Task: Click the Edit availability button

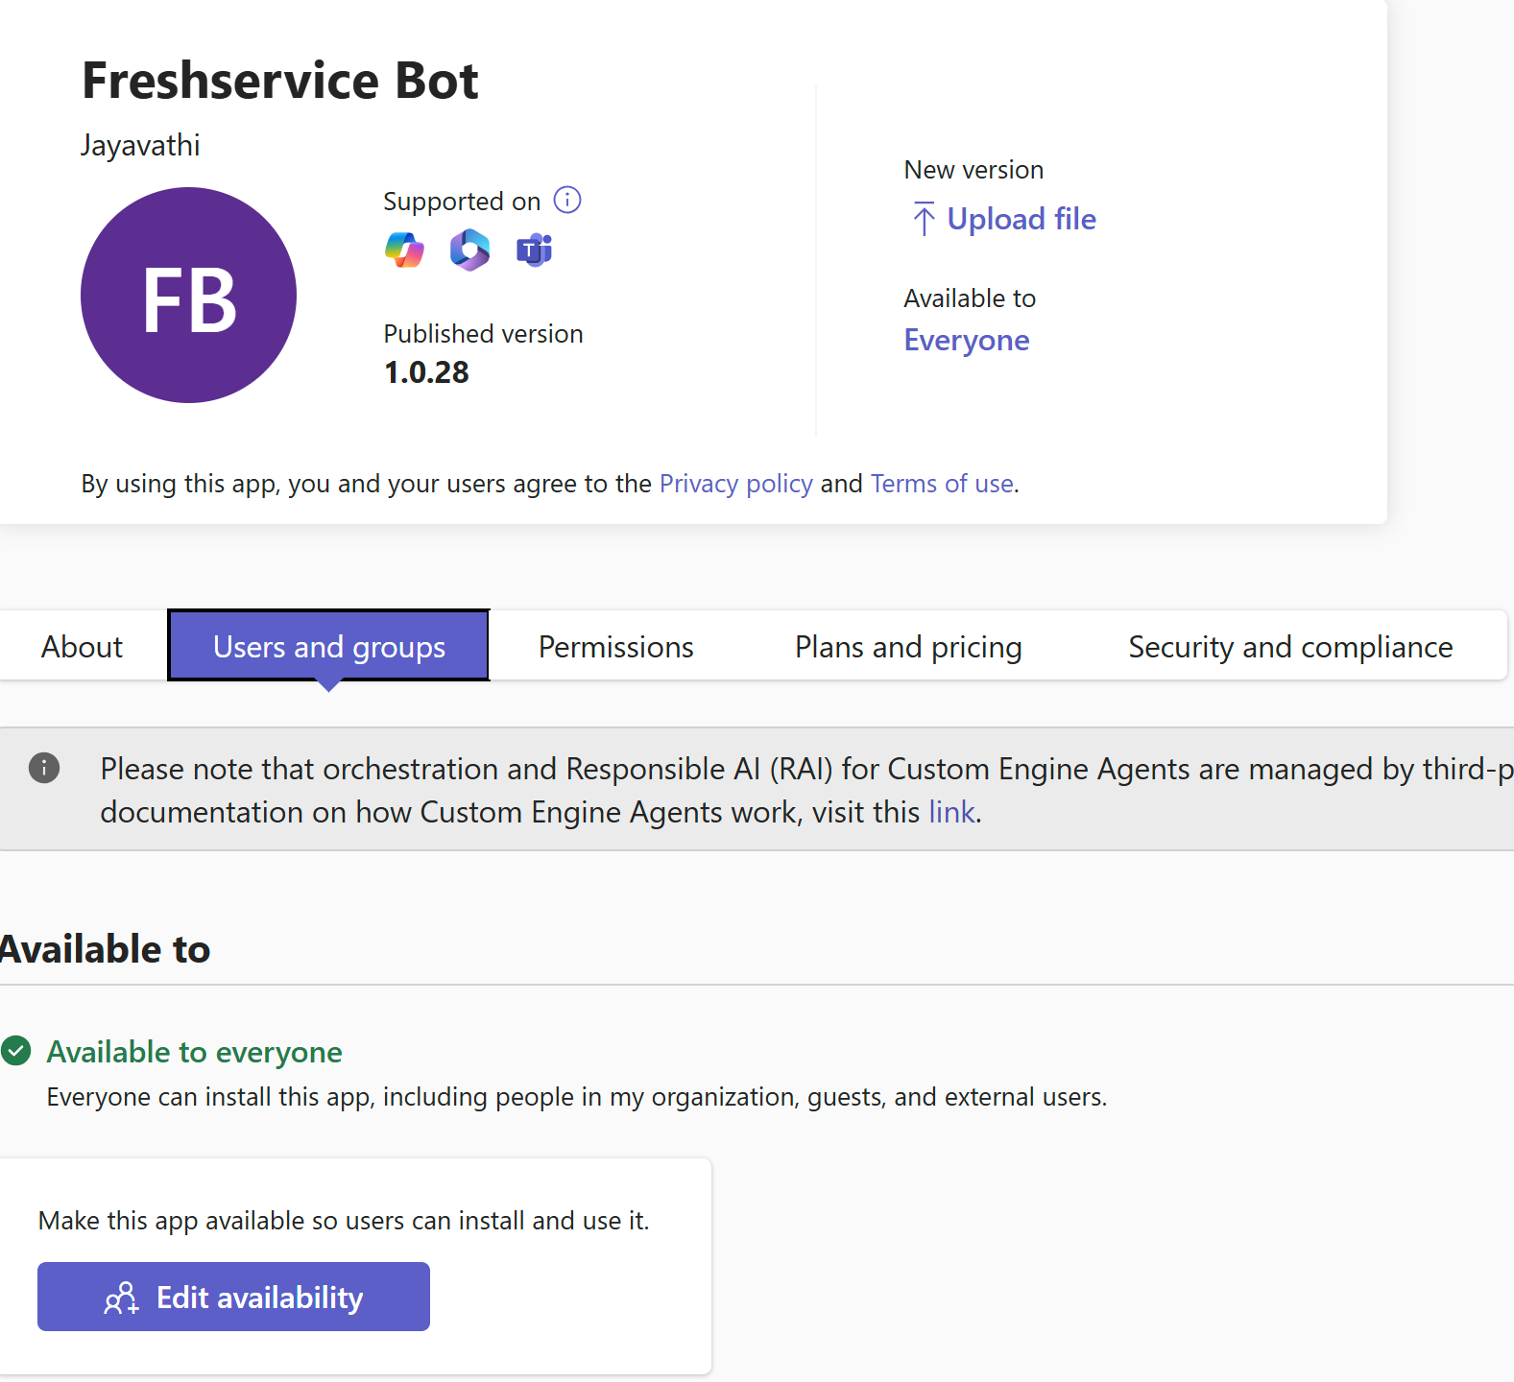Action: coord(233,1297)
